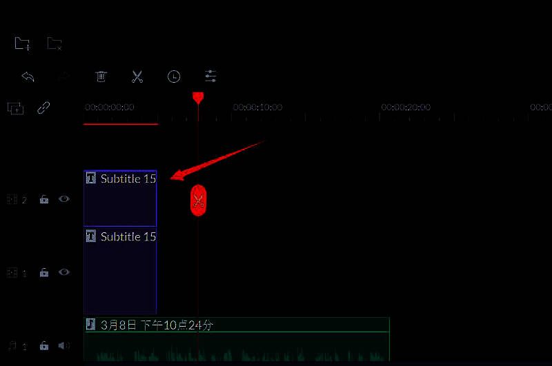The height and width of the screenshot is (366, 552).
Task: Hide video track 2 with eye icon
Action: [64, 199]
